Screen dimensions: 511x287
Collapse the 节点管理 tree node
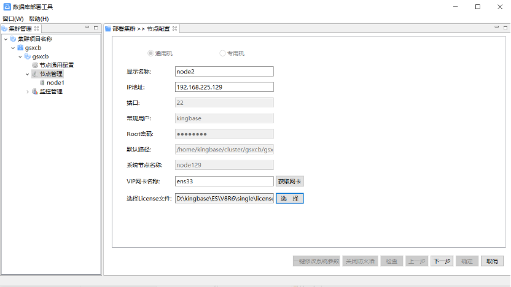coord(28,74)
